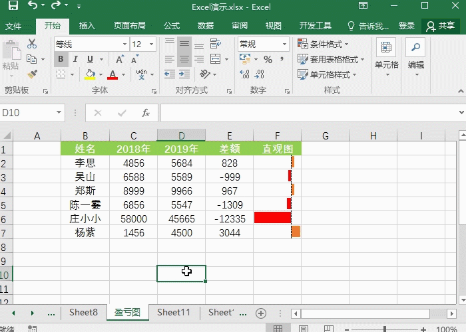466x332 pixels.
Task: Open the 条件格式 dropdown menu
Action: click(330, 44)
